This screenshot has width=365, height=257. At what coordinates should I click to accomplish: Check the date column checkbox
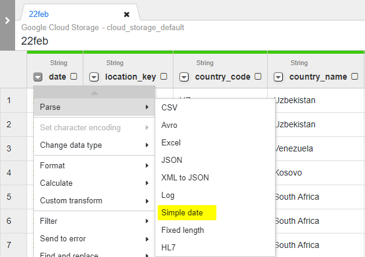pyautogui.click(x=74, y=77)
